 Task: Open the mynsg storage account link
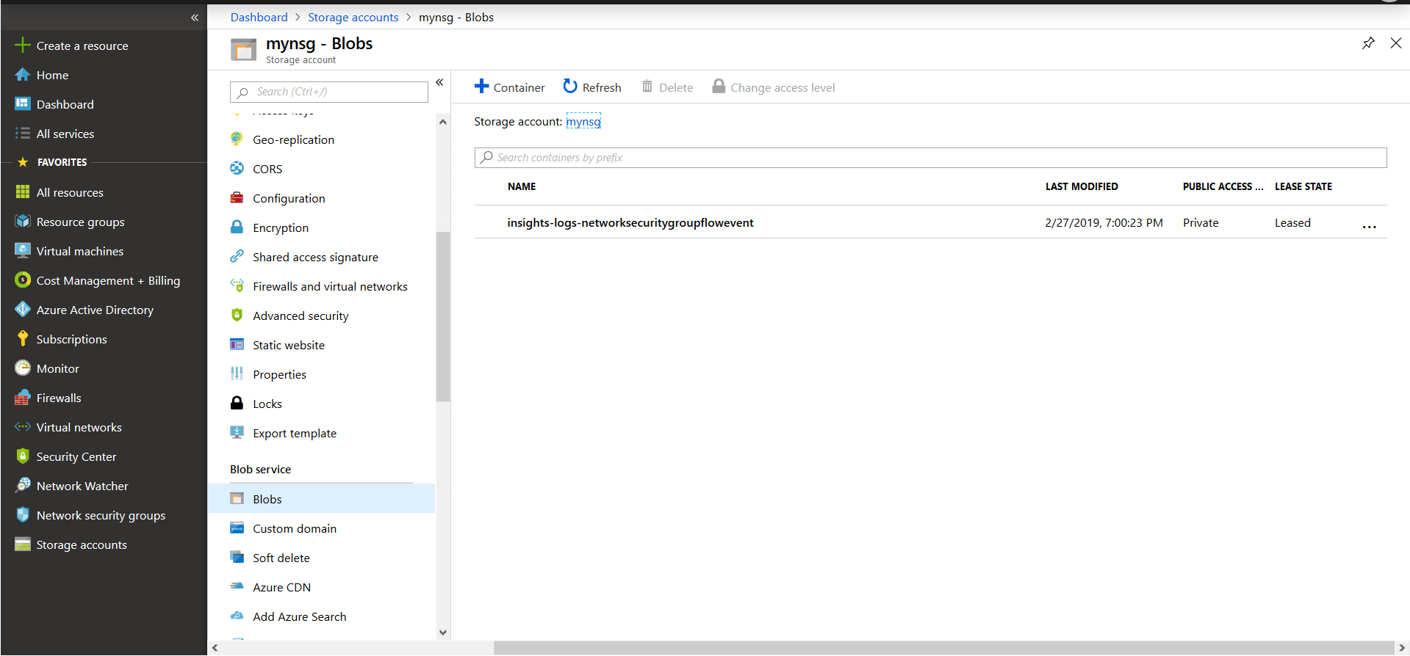[x=583, y=122]
